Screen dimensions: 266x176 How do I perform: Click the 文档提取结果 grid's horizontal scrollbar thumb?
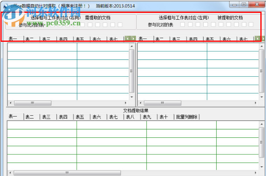coord(67,173)
